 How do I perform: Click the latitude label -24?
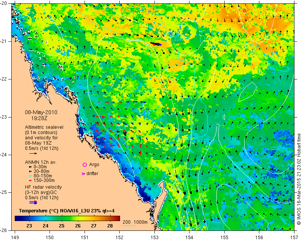(x=4, y=155)
